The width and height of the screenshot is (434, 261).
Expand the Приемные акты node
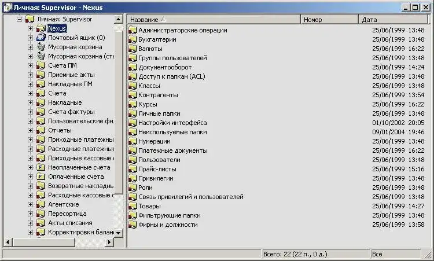[30, 75]
